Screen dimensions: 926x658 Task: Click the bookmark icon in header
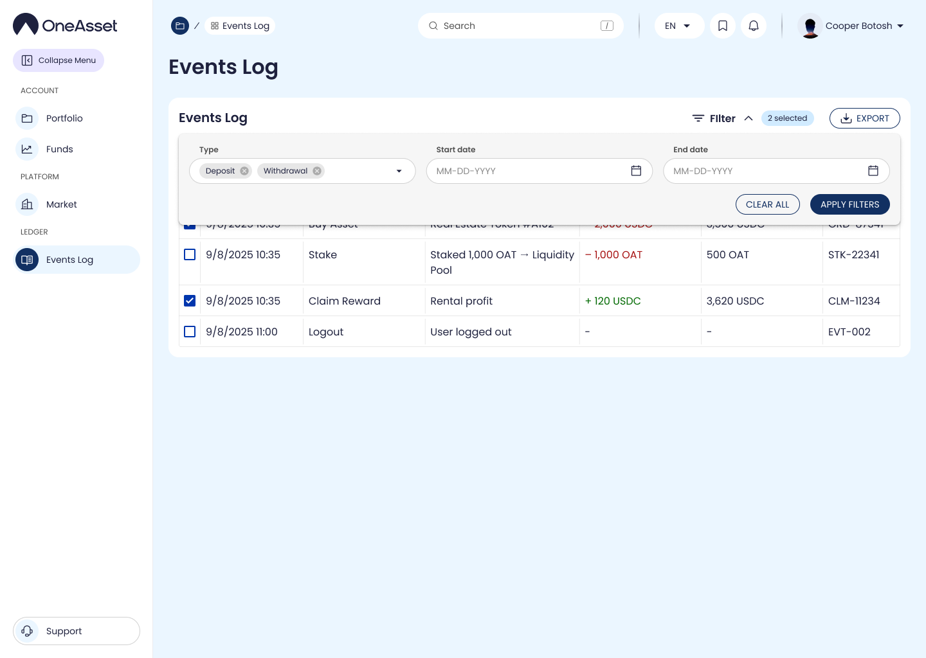(723, 26)
